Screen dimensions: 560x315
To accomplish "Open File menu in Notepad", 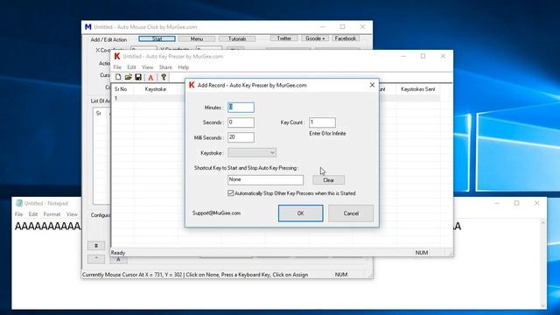I will pos(18,214).
